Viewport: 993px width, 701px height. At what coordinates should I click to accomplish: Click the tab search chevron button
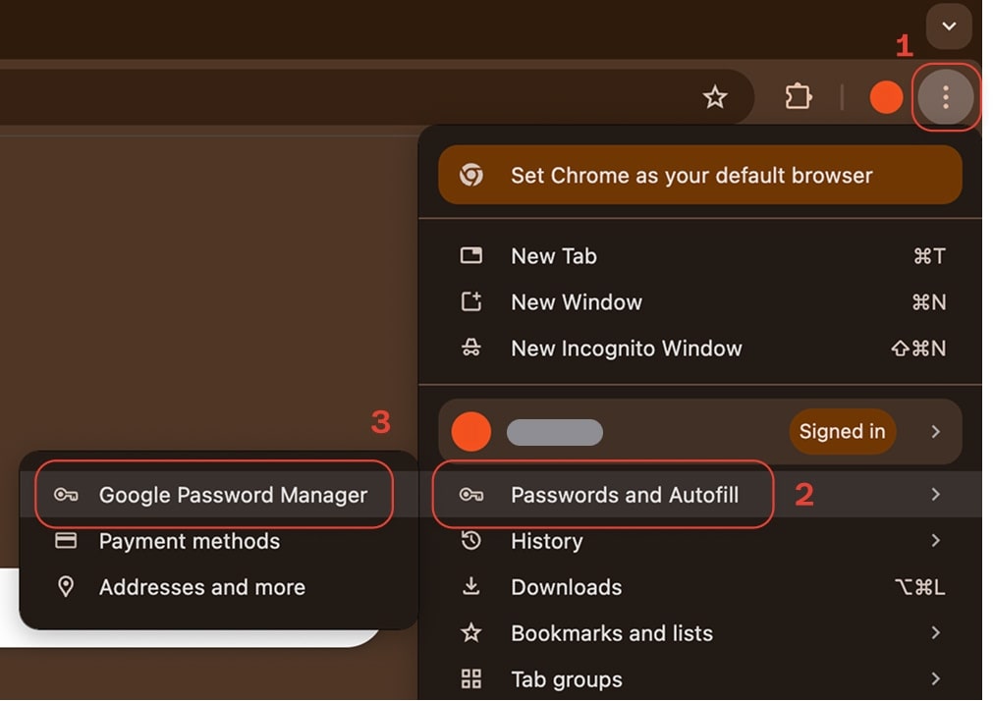point(949,26)
